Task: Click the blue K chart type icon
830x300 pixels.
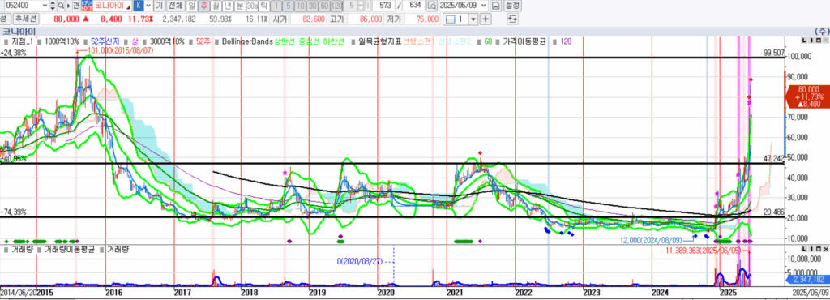Action: pos(139,6)
